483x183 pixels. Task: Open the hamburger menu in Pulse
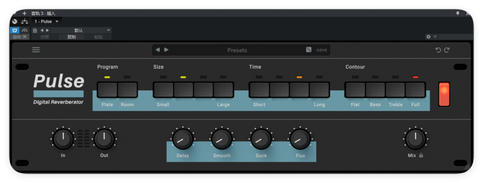click(36, 50)
